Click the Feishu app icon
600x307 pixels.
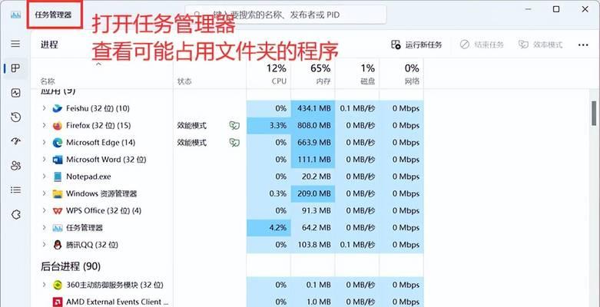(58, 108)
